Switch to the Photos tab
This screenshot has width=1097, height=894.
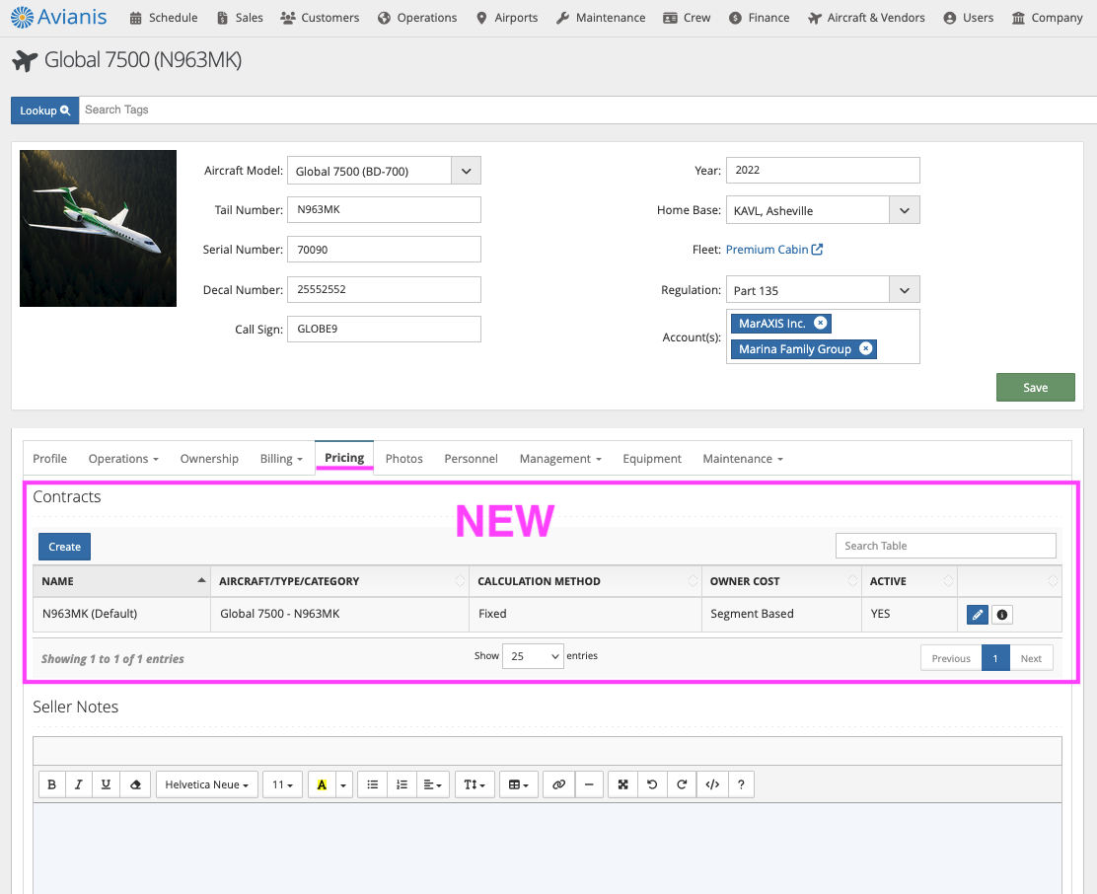pos(404,459)
